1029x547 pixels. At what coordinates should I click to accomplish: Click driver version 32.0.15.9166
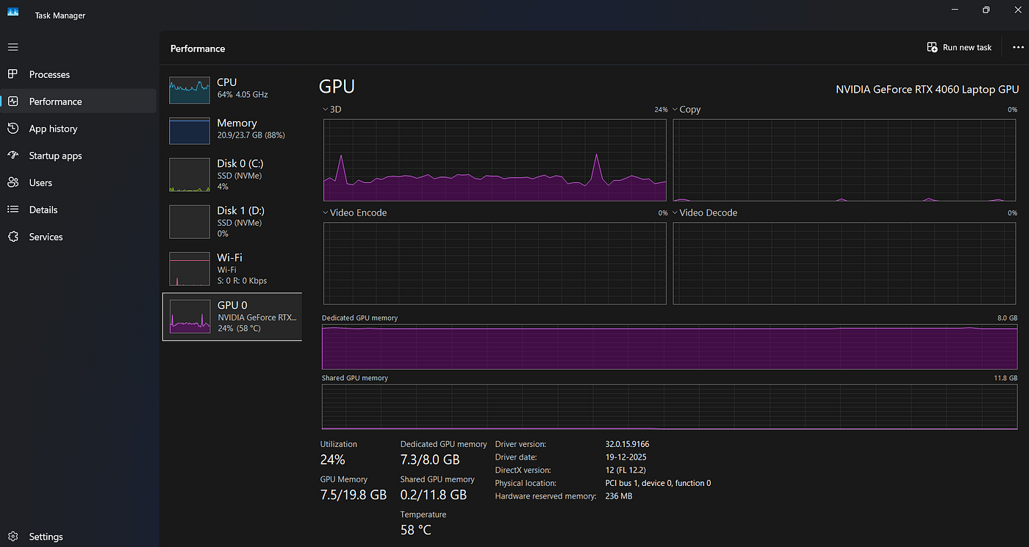(627, 444)
